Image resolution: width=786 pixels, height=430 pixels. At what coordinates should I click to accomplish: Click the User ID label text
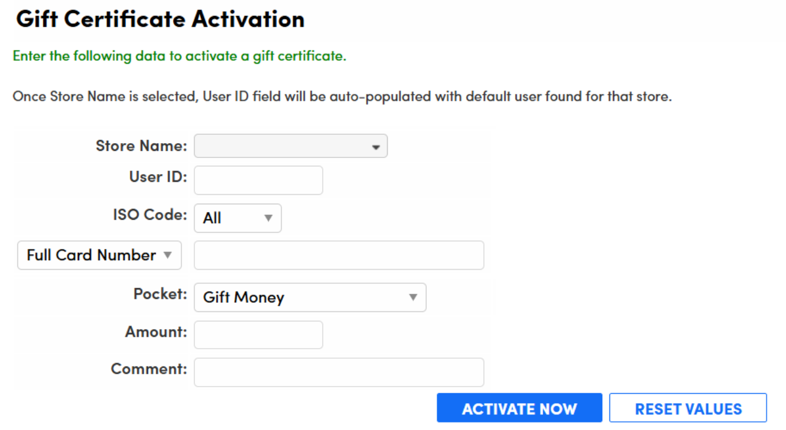click(158, 177)
